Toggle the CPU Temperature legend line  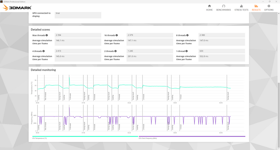85,137
